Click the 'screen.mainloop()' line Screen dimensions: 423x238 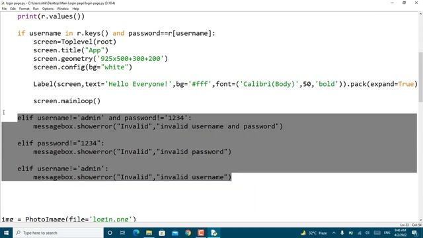(67, 101)
